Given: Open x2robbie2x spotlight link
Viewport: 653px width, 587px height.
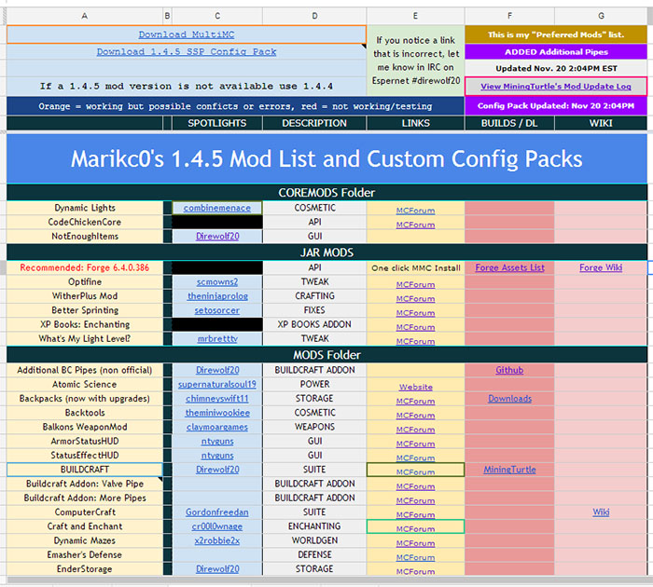Looking at the screenshot, I should click(x=217, y=540).
